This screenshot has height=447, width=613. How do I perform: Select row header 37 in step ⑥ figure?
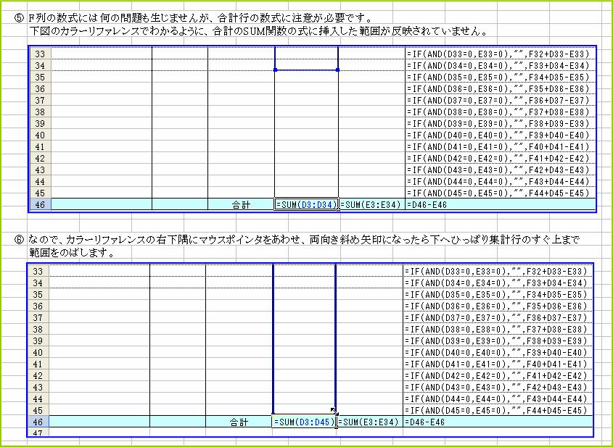tap(38, 317)
